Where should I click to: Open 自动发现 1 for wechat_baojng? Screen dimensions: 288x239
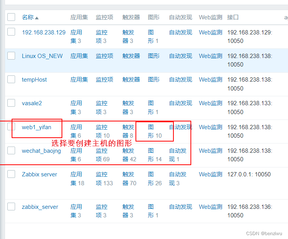[x=178, y=155]
